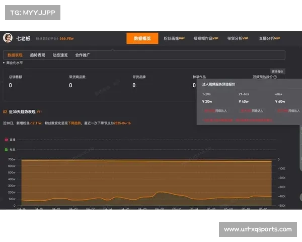Select the 趋势表现 sub-tab
The width and height of the screenshot is (302, 242).
pos(38,55)
